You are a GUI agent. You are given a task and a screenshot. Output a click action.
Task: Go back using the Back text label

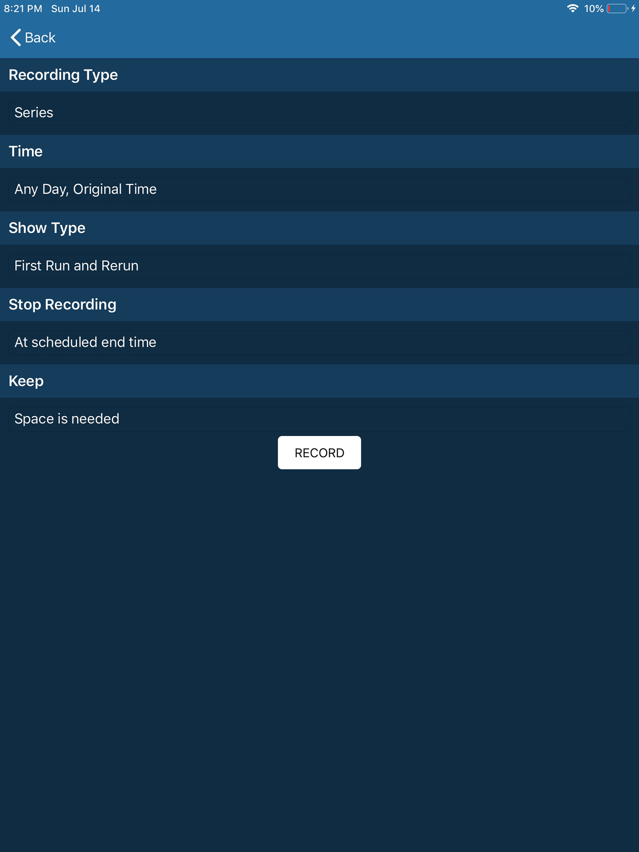coord(40,38)
